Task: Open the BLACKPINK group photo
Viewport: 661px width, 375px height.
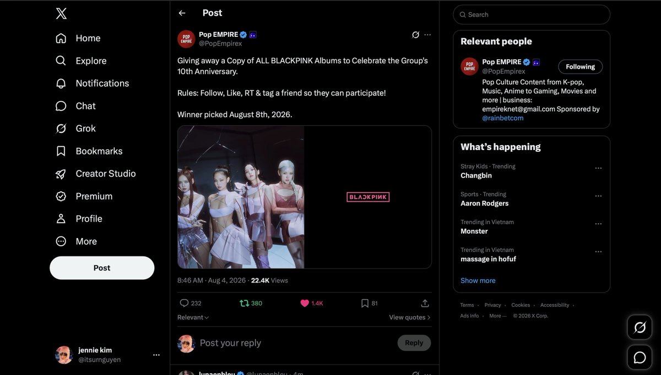Action: (241, 197)
